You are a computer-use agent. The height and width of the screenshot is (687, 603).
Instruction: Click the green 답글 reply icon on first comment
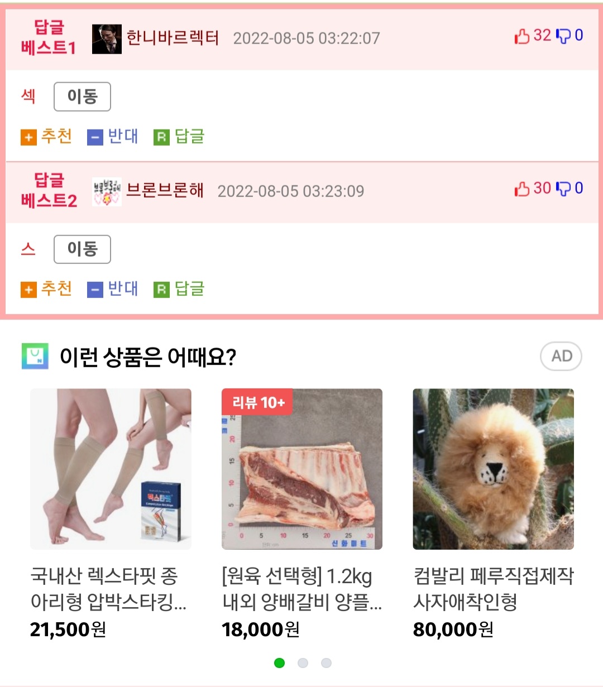(161, 137)
